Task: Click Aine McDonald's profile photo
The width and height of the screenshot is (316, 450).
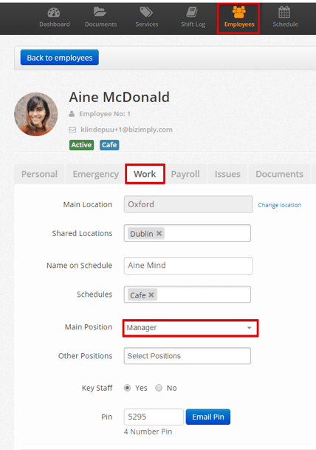Action: click(35, 114)
